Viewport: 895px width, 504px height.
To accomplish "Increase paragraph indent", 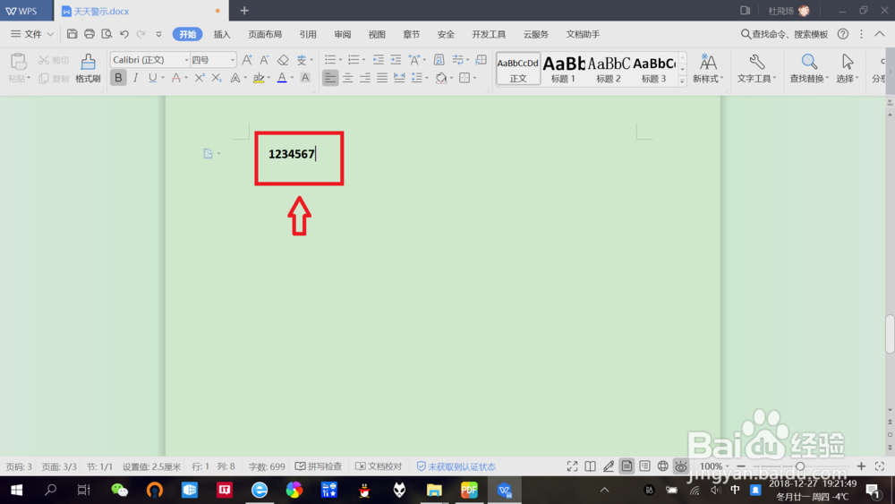I will tap(396, 60).
